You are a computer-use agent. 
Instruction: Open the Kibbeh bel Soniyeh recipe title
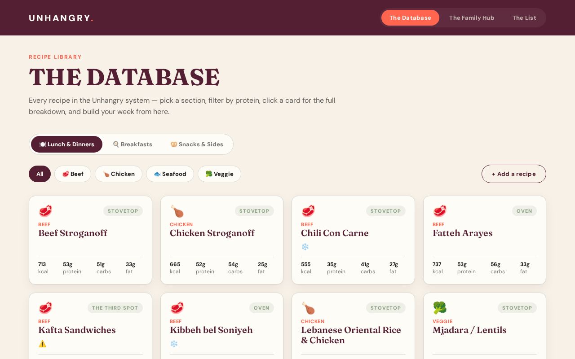(x=211, y=330)
